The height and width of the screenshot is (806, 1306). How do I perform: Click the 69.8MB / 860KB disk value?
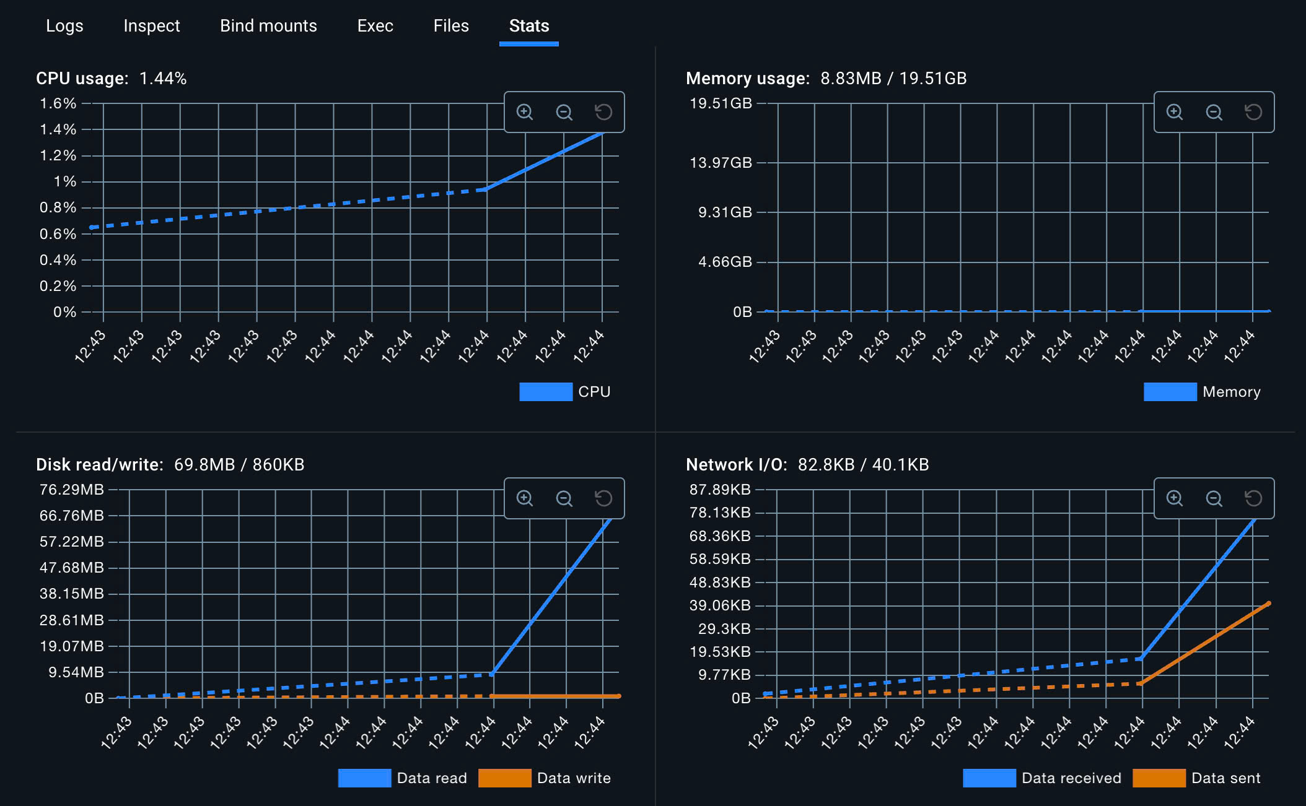(x=239, y=465)
